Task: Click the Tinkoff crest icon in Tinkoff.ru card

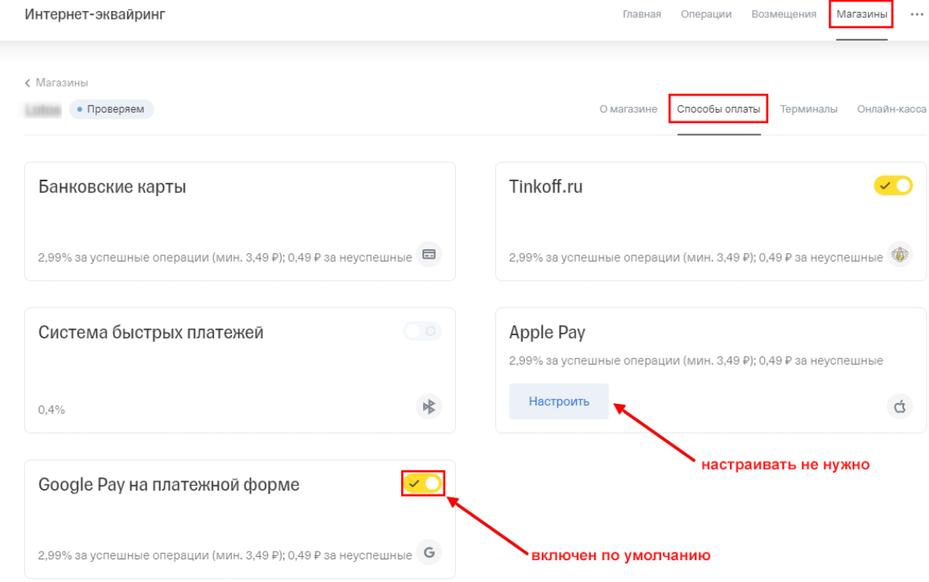Action: (x=900, y=254)
